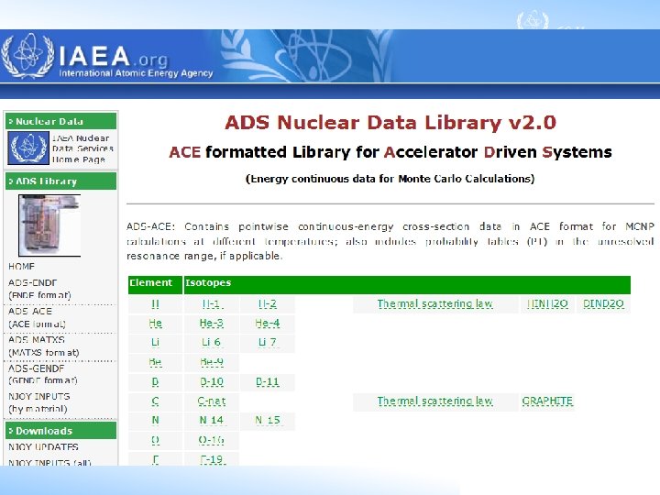Click the He element link
Viewport: 660px width, 495px height.
pyautogui.click(x=155, y=324)
